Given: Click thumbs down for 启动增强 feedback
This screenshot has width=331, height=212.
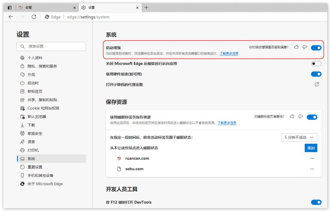Looking at the screenshot, I should point(304,47).
